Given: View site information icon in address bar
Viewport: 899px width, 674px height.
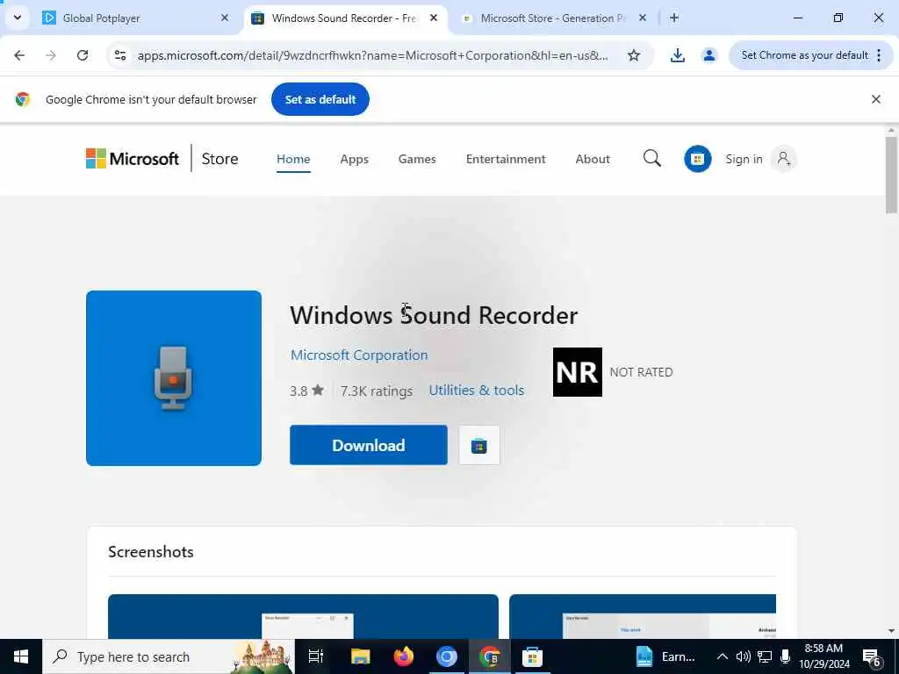Looking at the screenshot, I should (x=120, y=55).
